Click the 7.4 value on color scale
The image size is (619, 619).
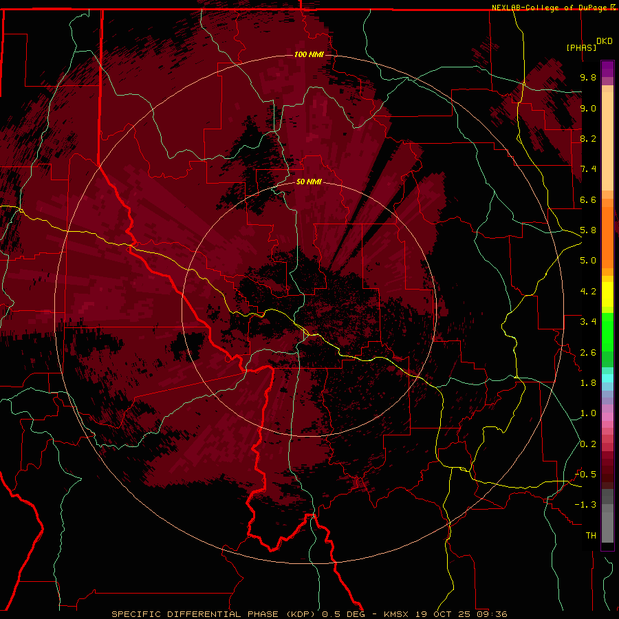(588, 169)
